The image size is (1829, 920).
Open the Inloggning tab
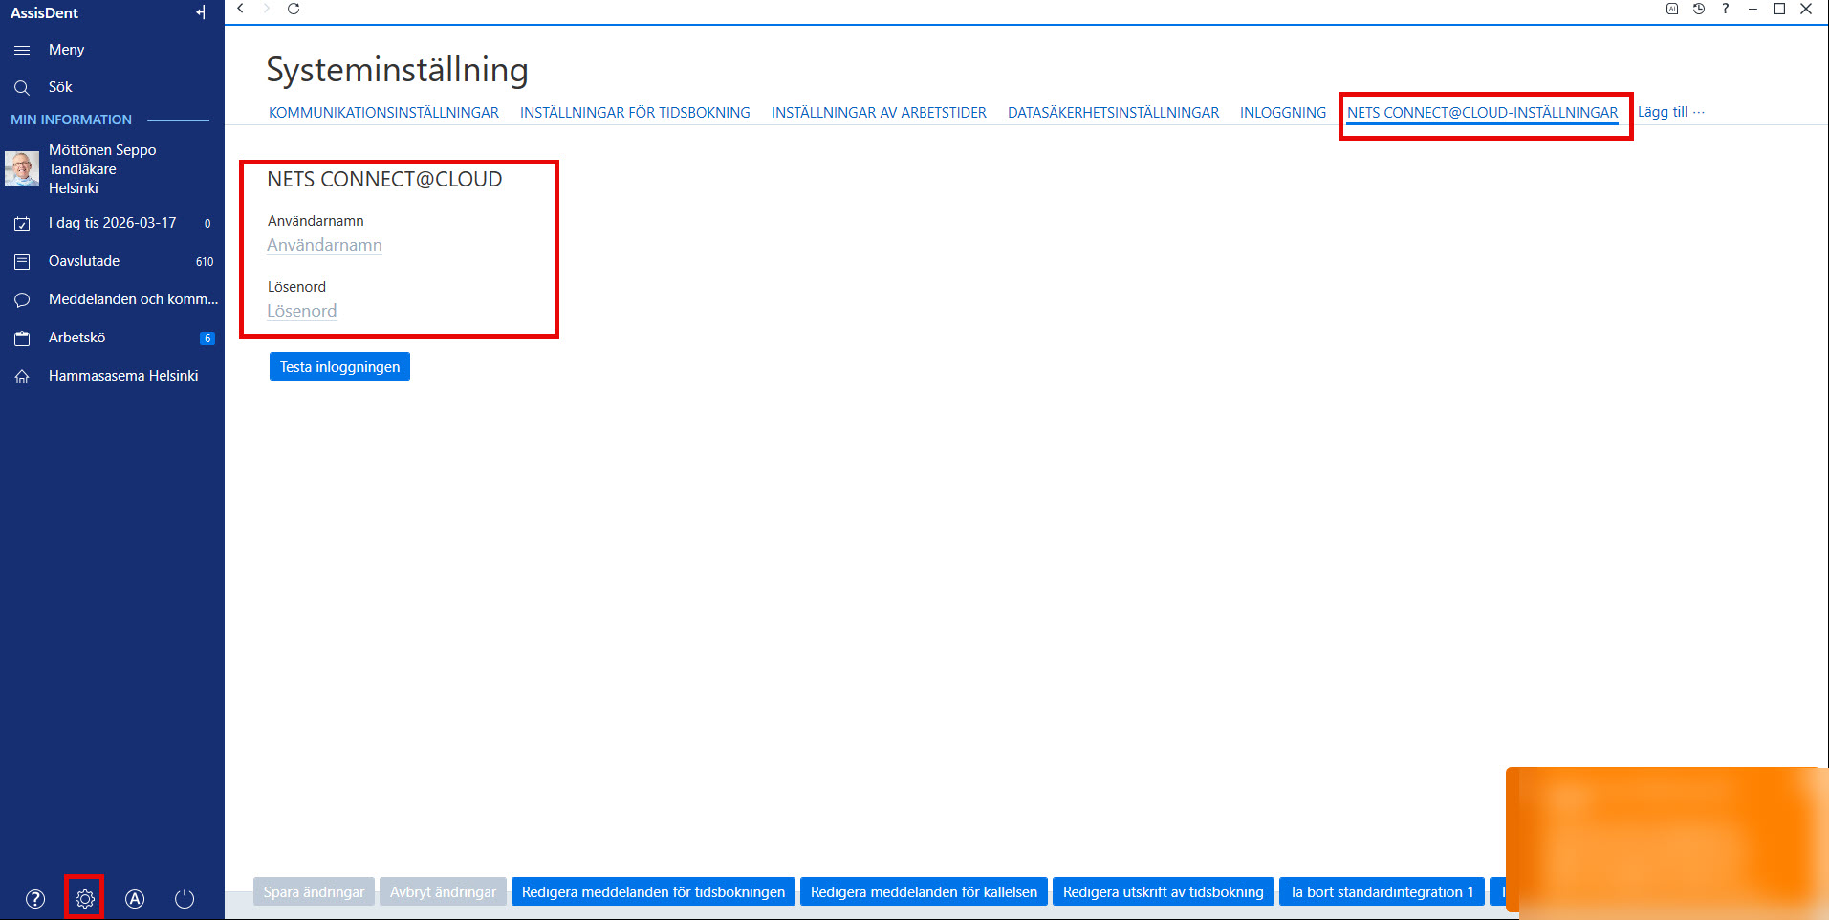click(1283, 113)
